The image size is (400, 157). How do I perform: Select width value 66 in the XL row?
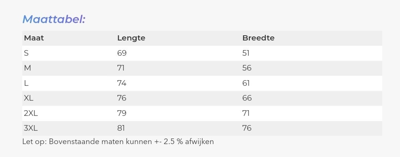[x=247, y=98]
